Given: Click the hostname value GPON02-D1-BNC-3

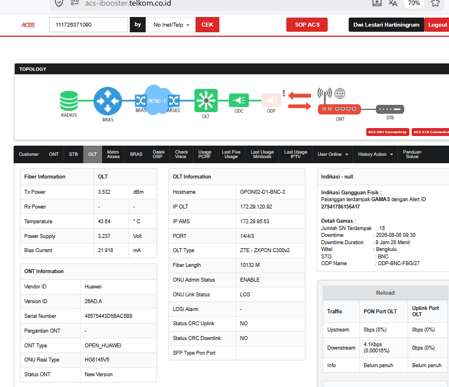Looking at the screenshot, I should click(262, 192).
